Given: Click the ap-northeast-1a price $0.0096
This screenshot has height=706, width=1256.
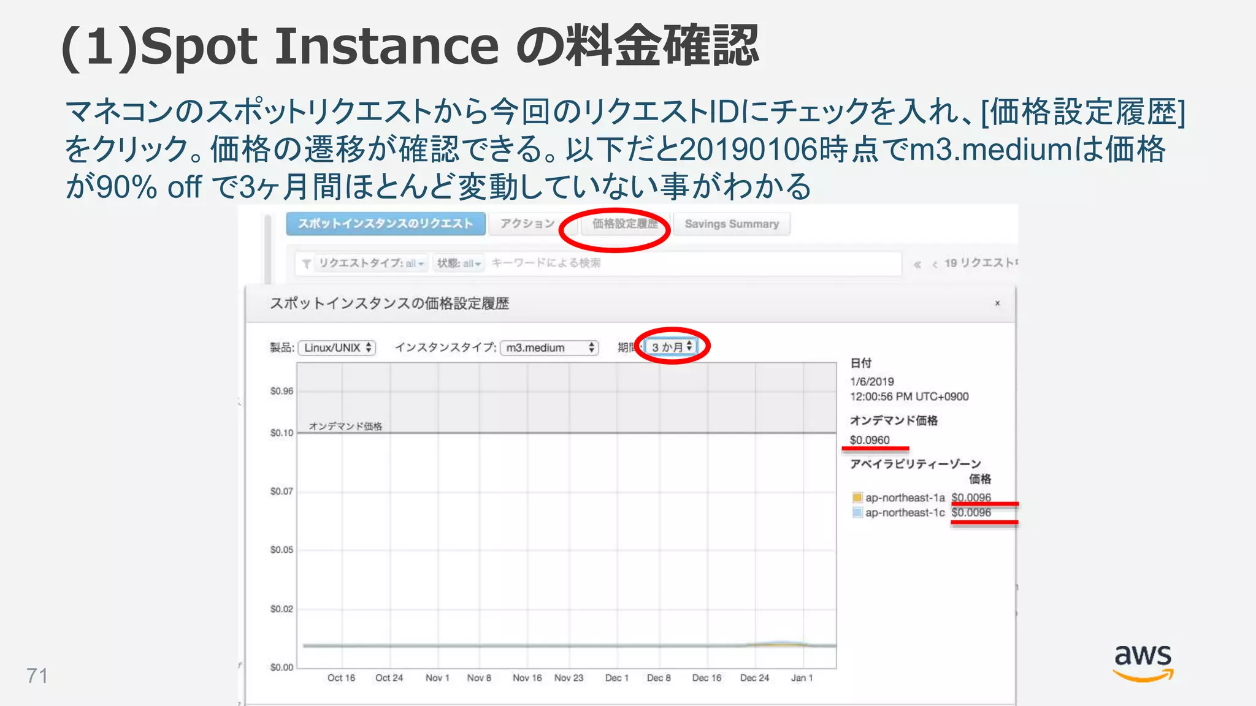Looking at the screenshot, I should [x=971, y=498].
